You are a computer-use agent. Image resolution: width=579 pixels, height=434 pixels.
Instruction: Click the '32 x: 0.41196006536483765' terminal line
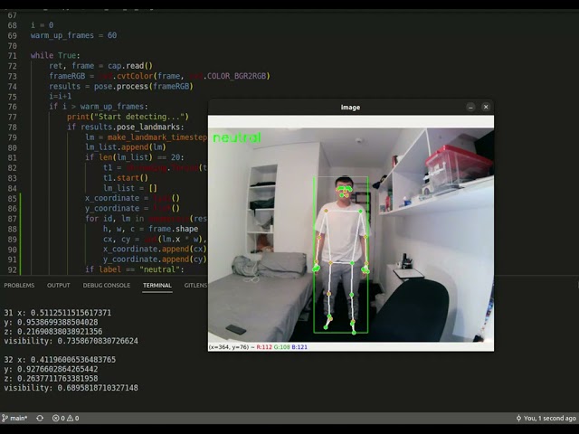tap(60, 360)
